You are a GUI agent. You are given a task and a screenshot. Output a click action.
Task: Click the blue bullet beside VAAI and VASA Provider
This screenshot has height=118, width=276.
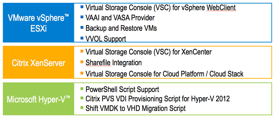tap(81, 17)
